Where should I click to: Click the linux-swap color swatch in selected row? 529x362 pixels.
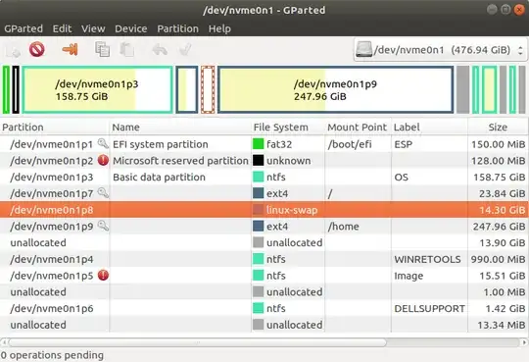258,210
